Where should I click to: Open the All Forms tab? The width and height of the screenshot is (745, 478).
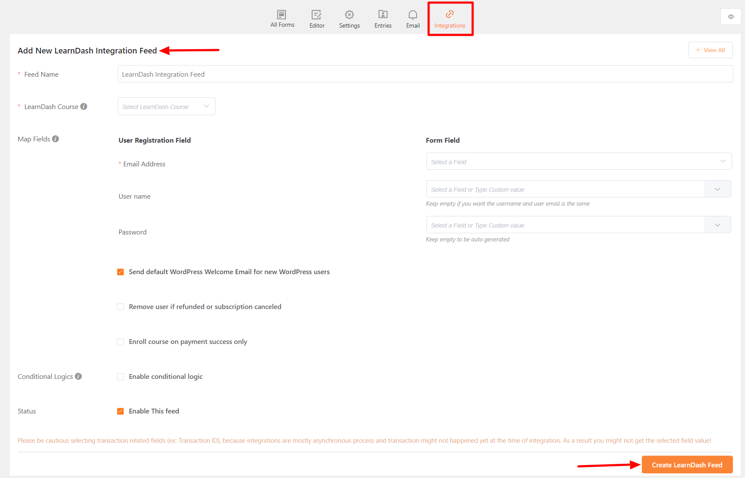[282, 19]
